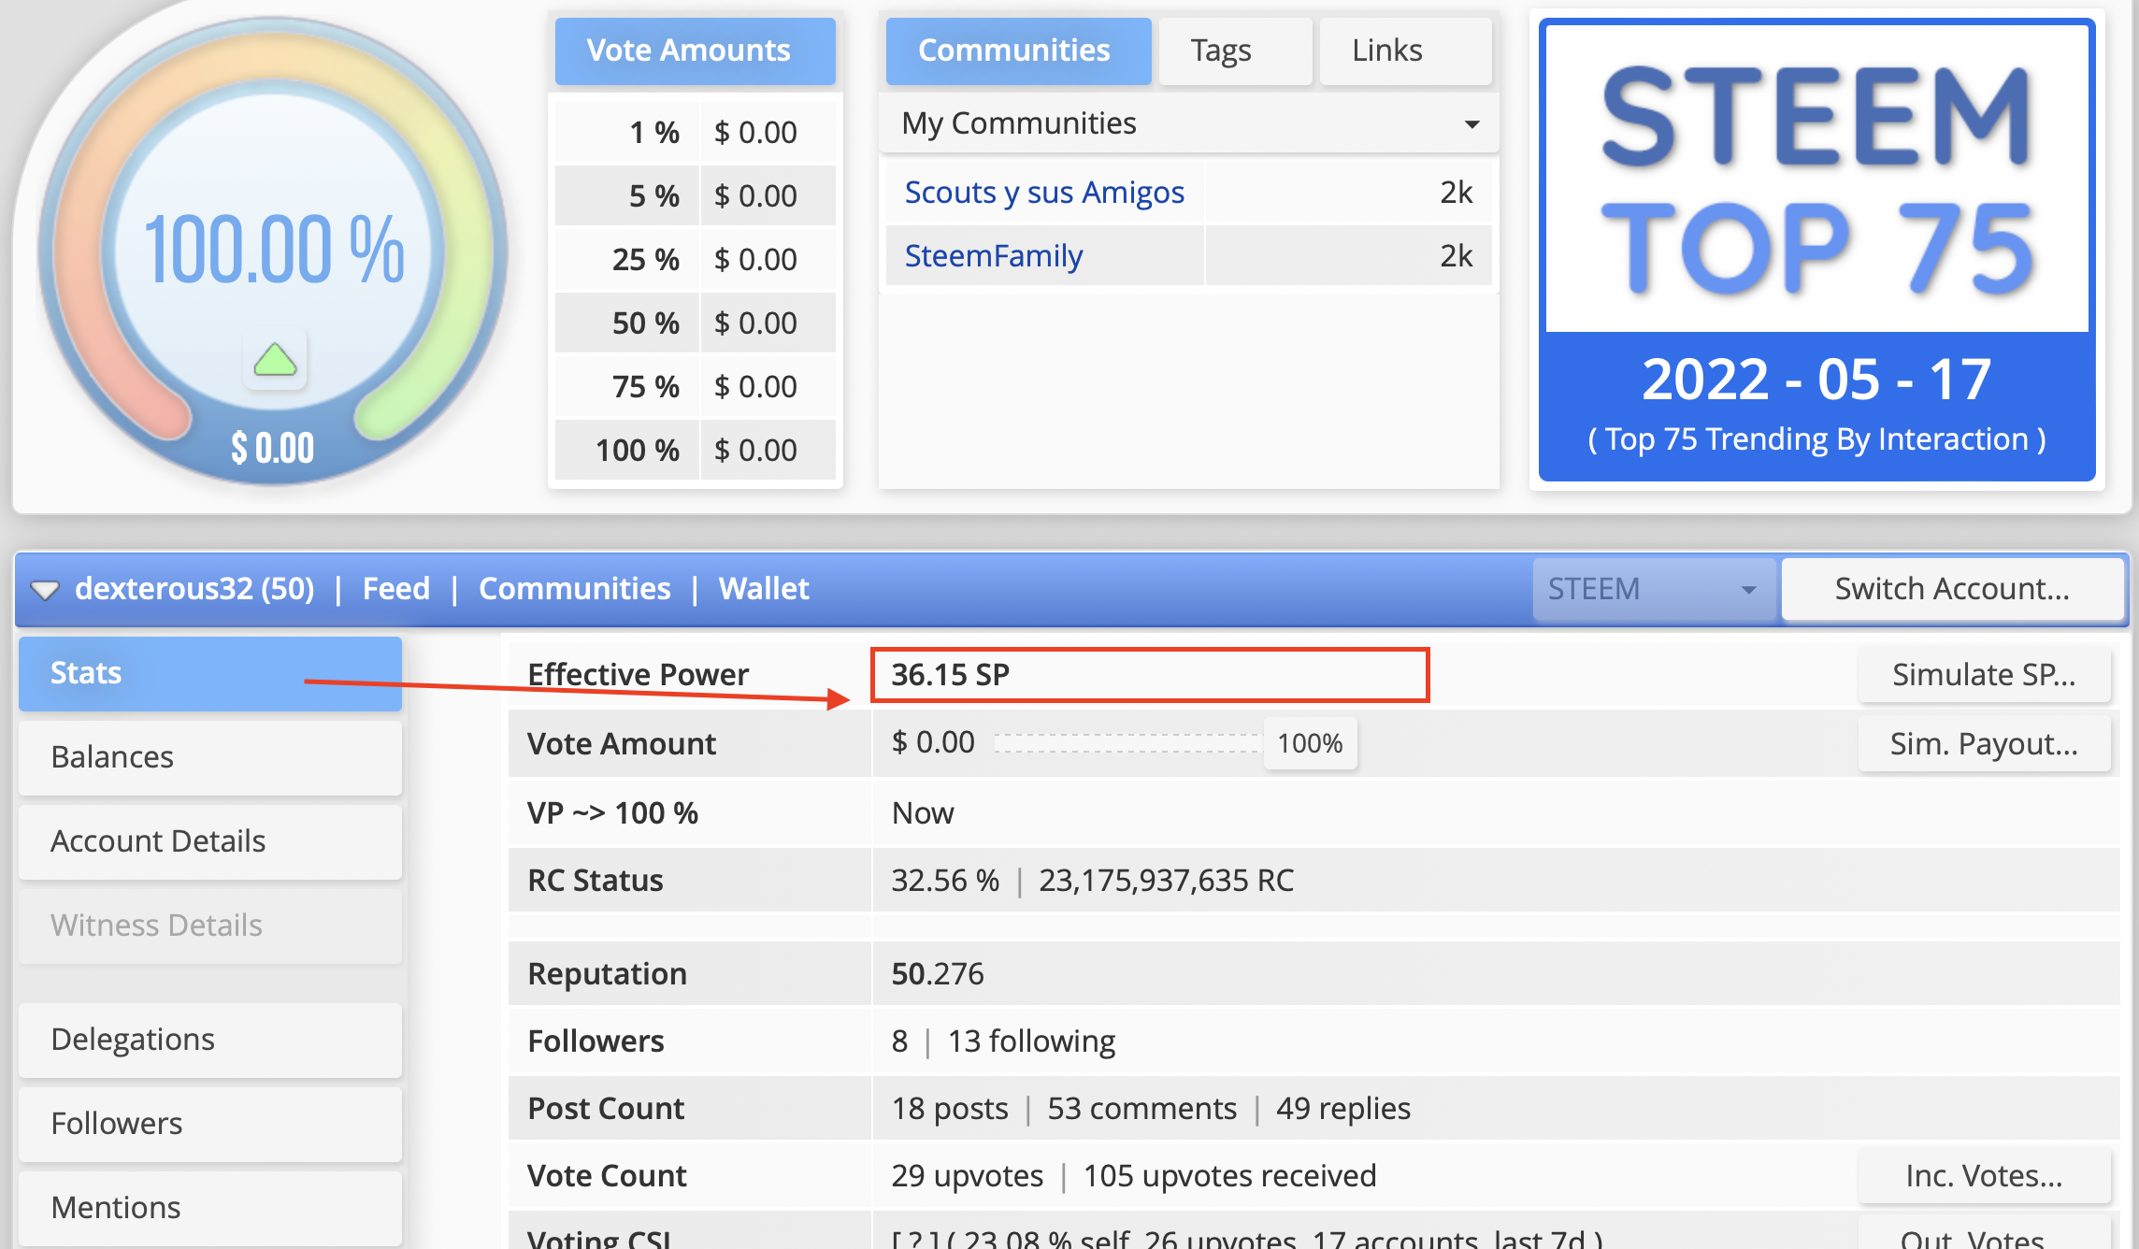2139x1249 pixels.
Task: Switch to the Tags tab
Action: point(1235,50)
